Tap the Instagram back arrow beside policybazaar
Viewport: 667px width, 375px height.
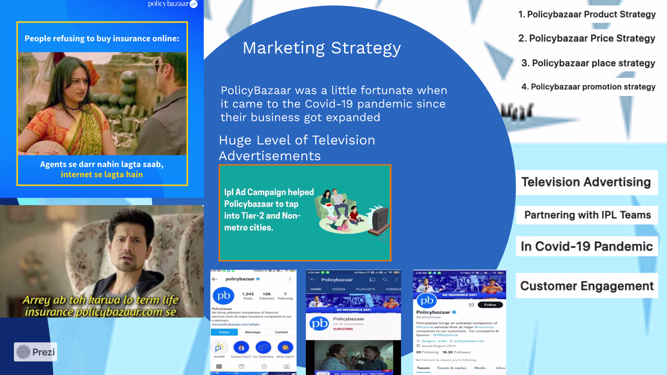[215, 279]
